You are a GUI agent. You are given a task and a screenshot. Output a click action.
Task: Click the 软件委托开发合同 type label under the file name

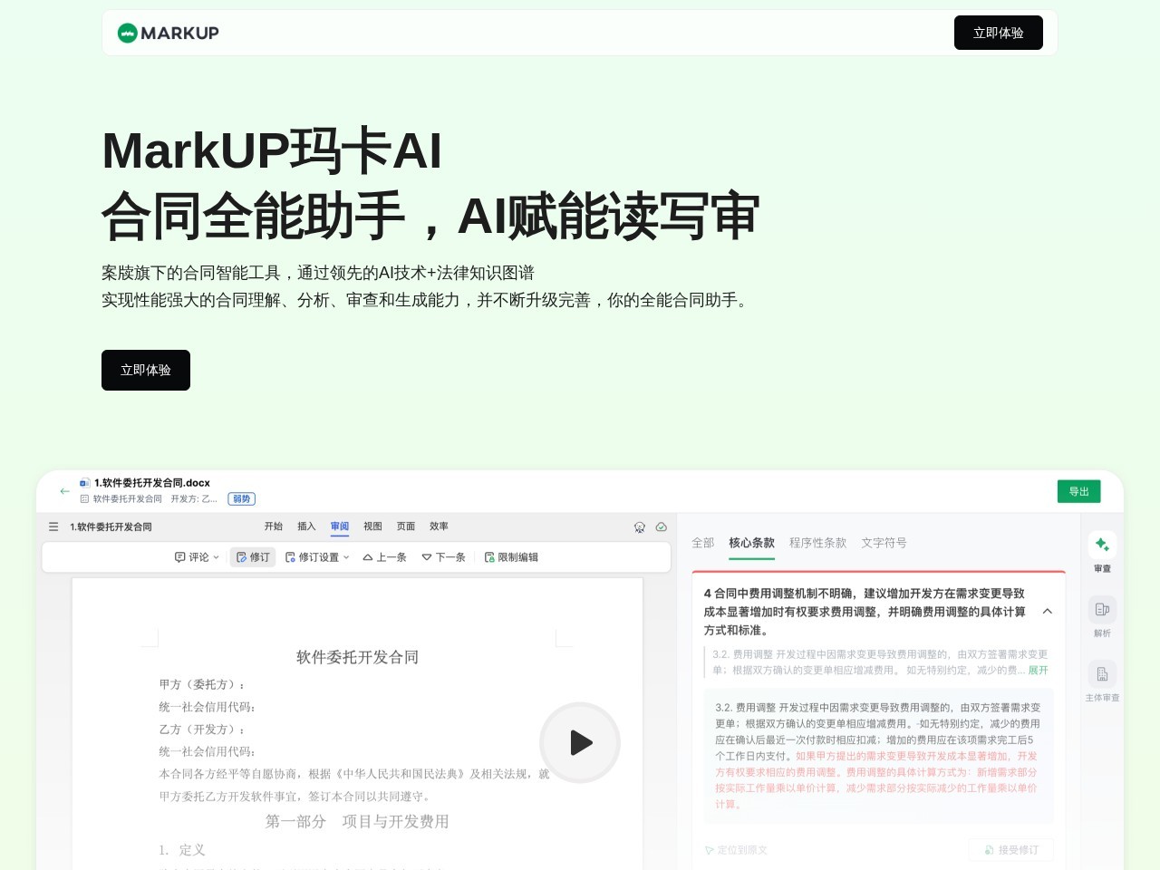127,498
